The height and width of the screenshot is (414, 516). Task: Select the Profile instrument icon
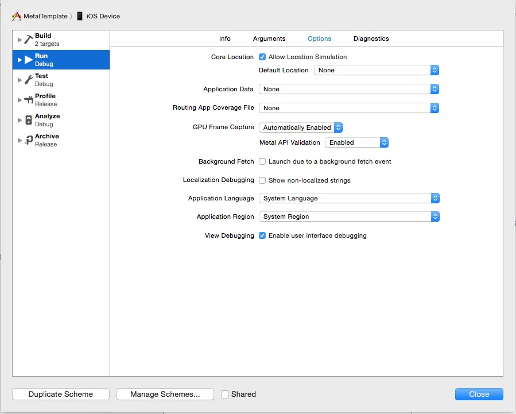tap(29, 100)
